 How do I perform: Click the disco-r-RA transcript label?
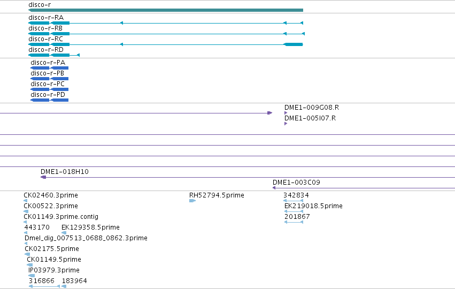click(x=46, y=18)
